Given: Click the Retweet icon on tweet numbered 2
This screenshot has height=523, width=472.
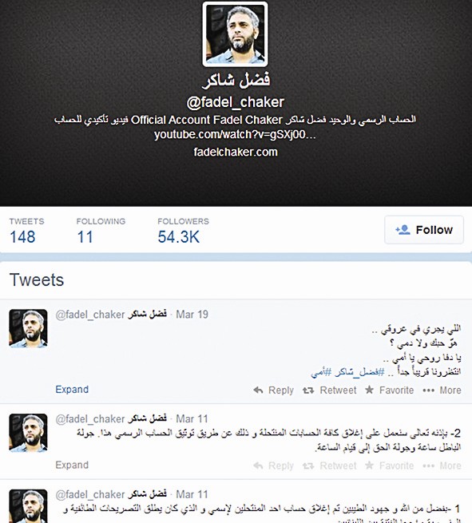Looking at the screenshot, I should [x=308, y=466].
